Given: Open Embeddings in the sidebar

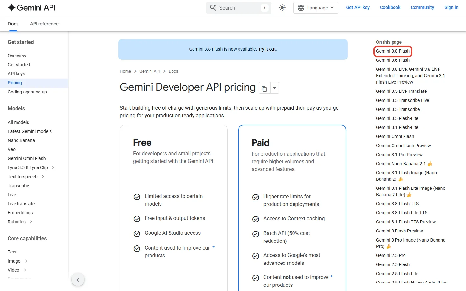Looking at the screenshot, I should [x=20, y=213].
